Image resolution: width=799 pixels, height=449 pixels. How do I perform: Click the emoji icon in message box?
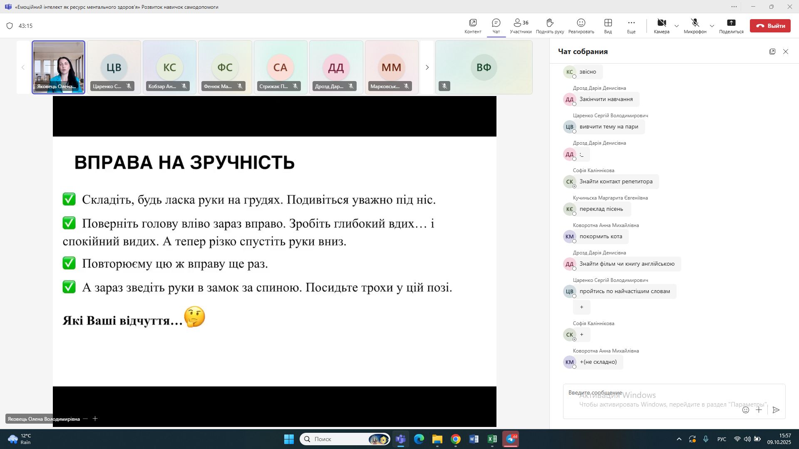(x=746, y=410)
